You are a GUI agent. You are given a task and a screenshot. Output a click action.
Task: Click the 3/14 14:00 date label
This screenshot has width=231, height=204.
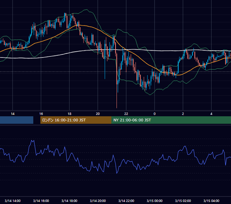(x=13, y=201)
